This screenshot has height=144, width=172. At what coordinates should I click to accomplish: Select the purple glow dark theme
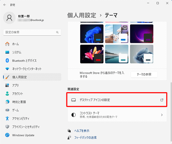[x=142, y=34]
